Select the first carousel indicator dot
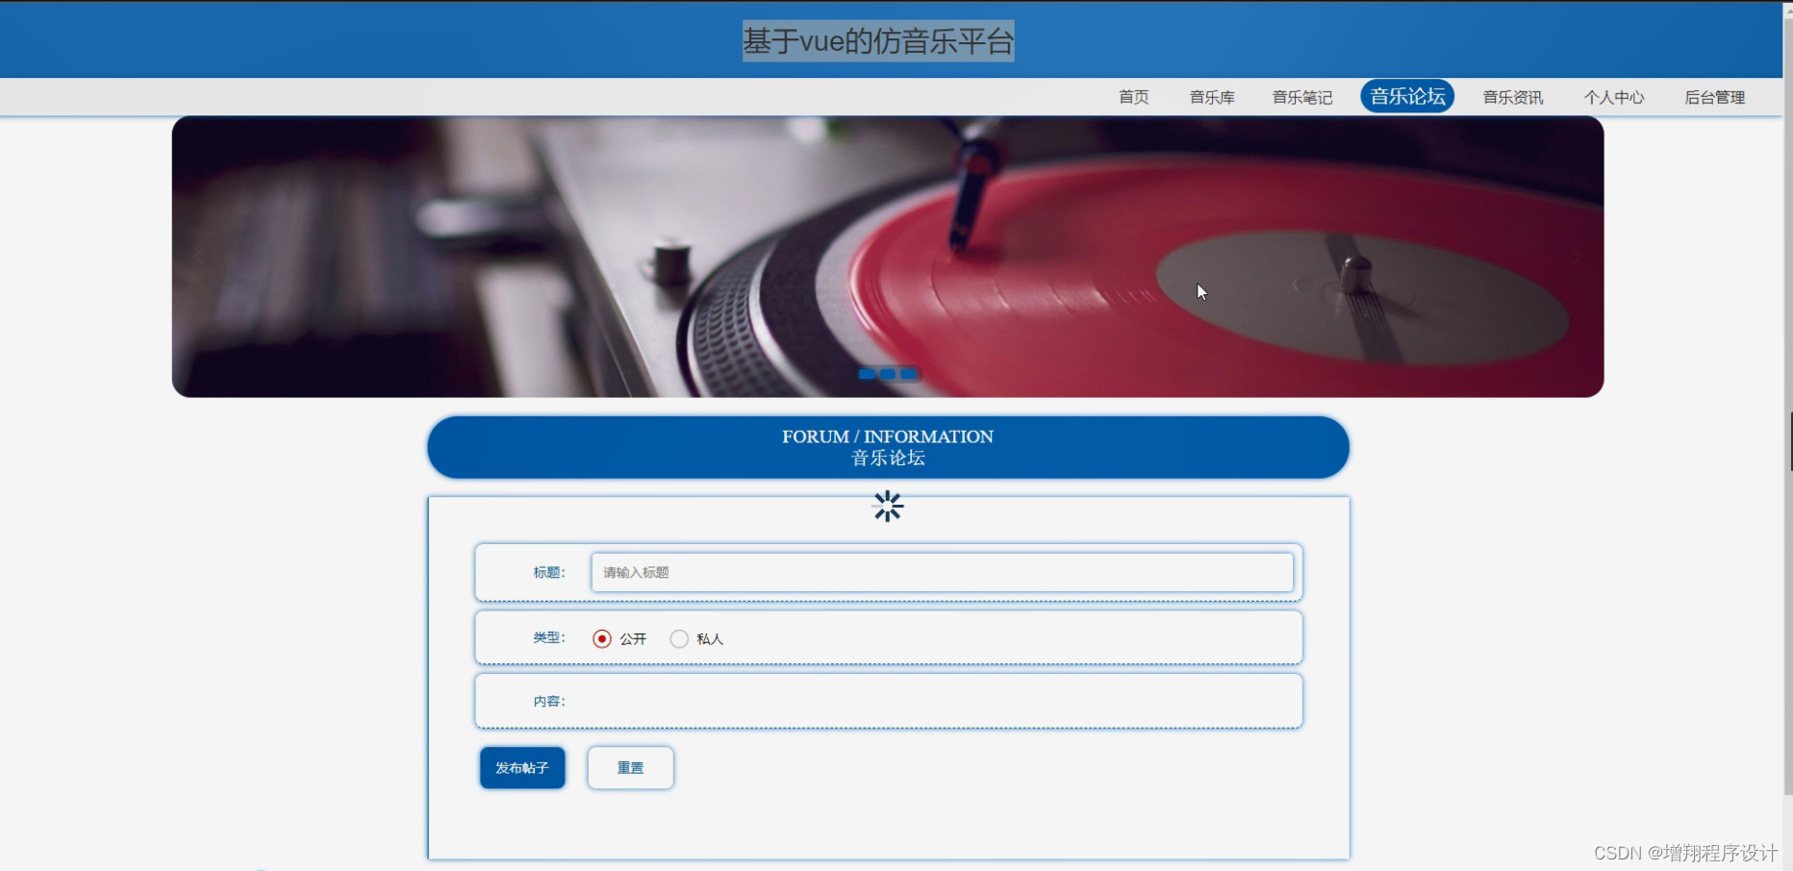Viewport: 1793px width, 871px height. tap(869, 374)
